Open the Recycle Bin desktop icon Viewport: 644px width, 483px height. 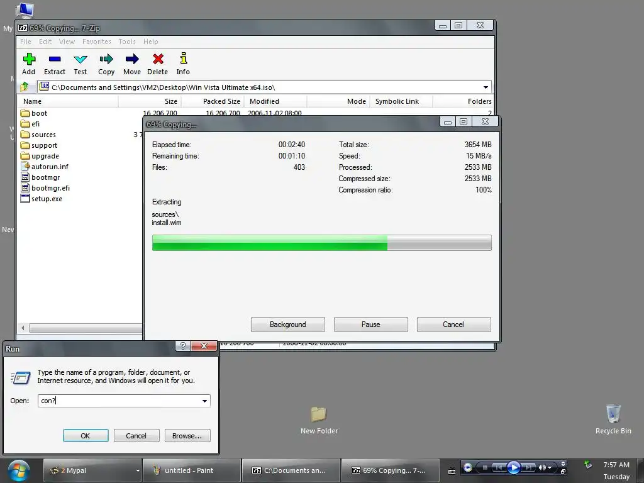613,419
